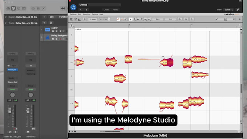Toggle the left info pane icon in Melodyne
The image size is (247, 139).
click(x=72, y=19)
